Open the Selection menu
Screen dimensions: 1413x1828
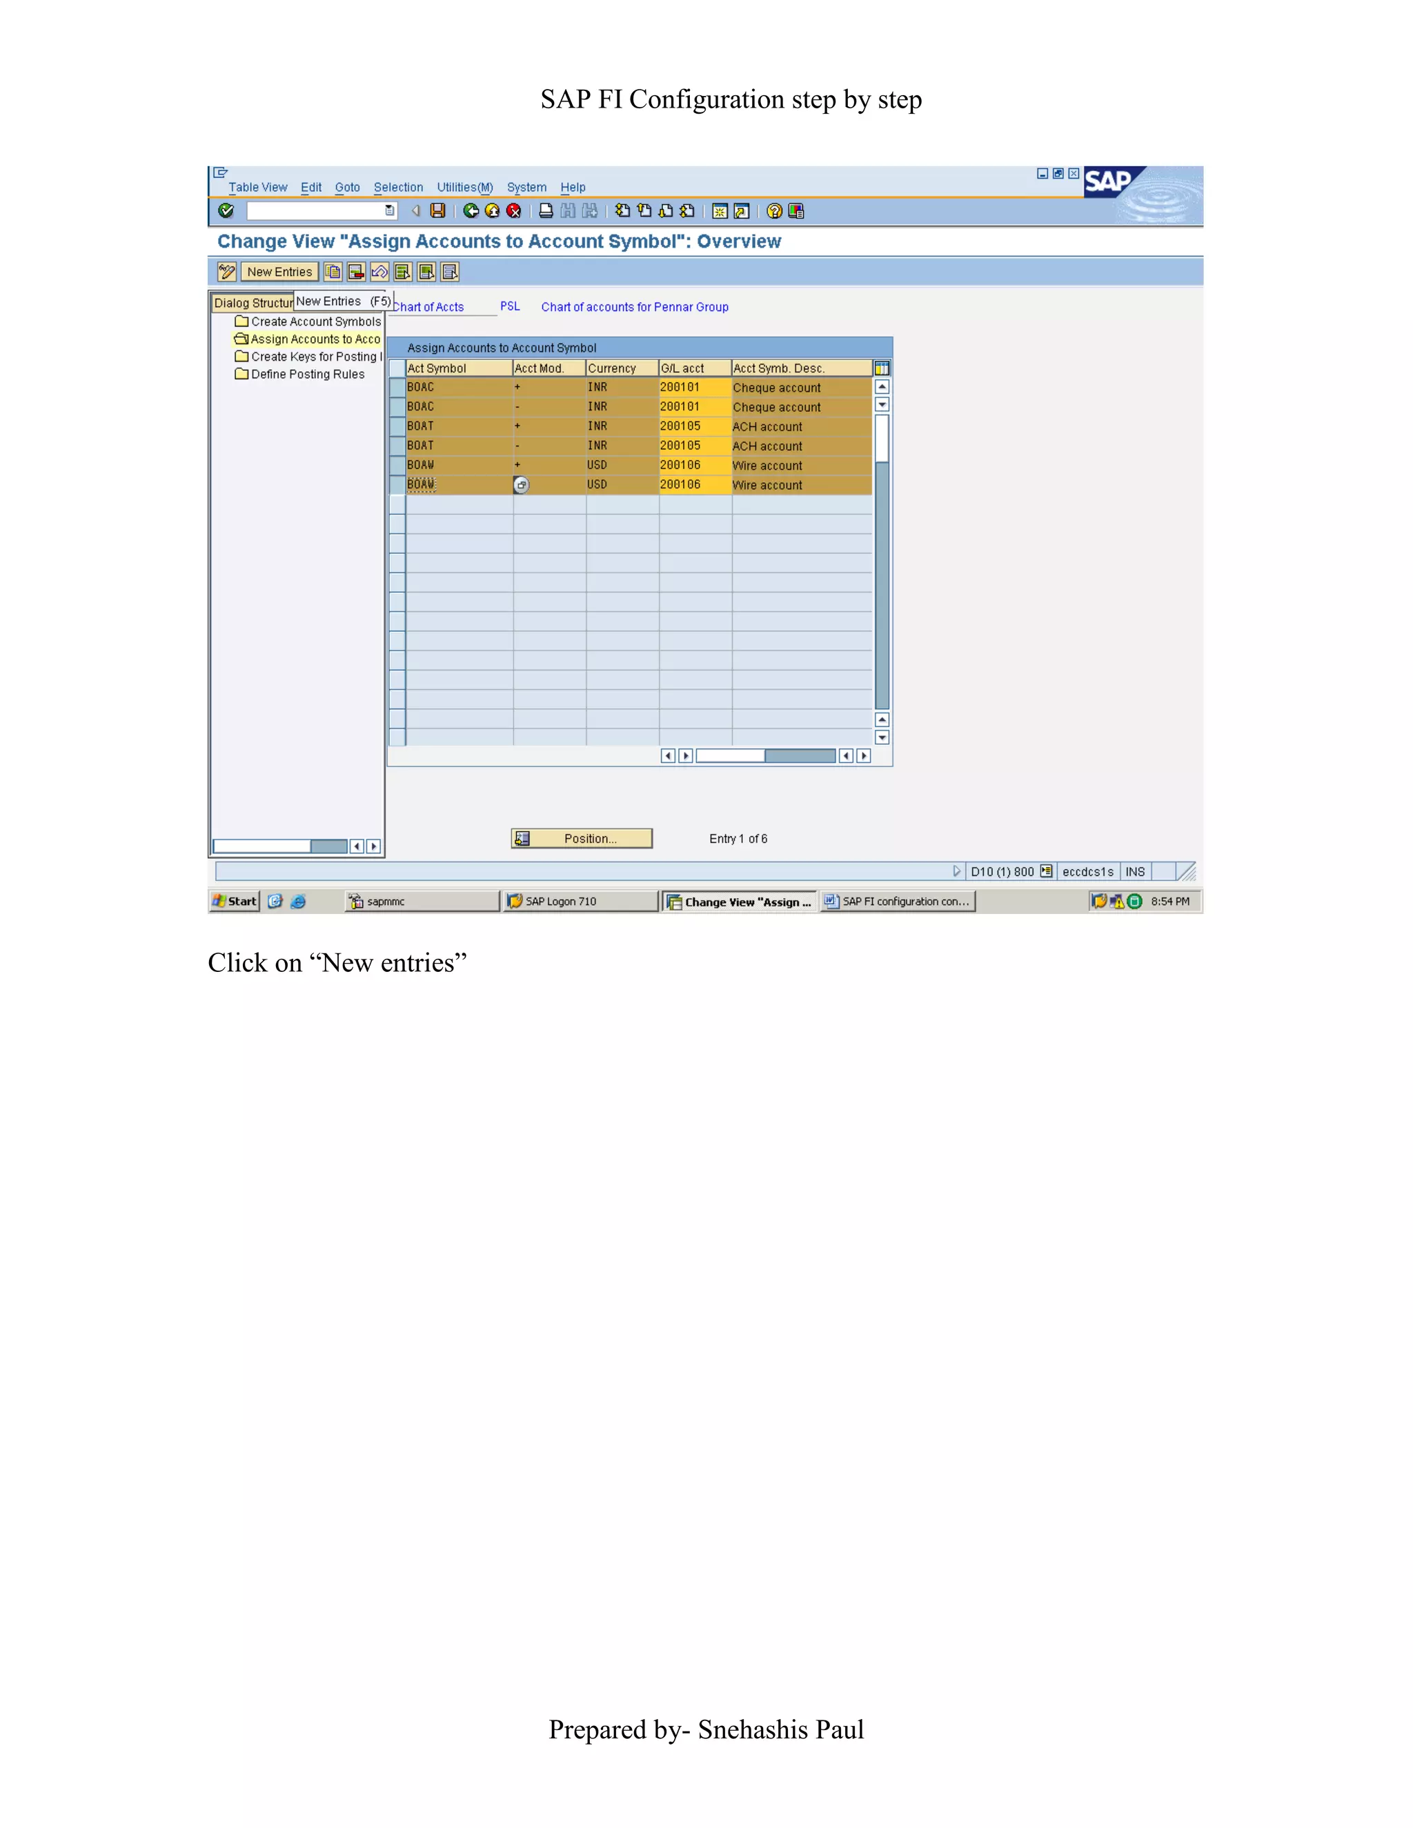tap(399, 188)
